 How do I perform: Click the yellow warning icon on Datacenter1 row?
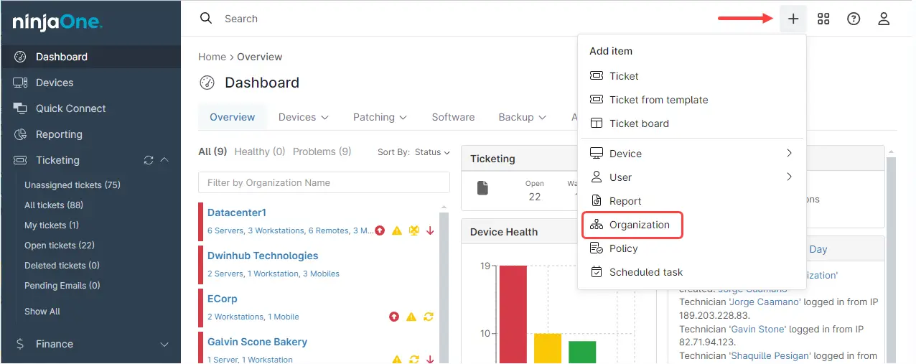397,230
